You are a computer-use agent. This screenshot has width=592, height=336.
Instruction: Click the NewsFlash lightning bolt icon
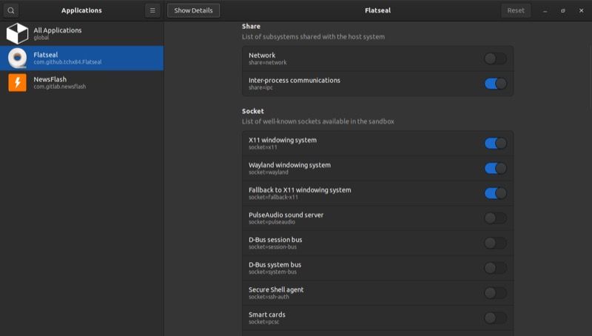pos(17,82)
